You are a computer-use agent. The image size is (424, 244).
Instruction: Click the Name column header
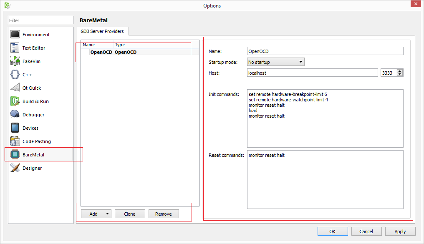click(x=89, y=45)
